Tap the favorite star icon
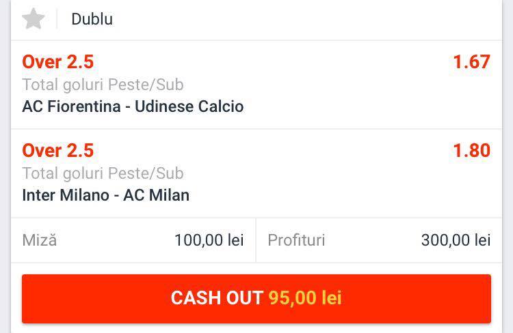Viewport: 513px width, 333px height. pos(33,19)
